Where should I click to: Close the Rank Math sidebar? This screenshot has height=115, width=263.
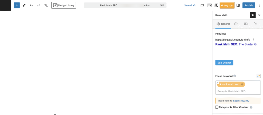259,15
